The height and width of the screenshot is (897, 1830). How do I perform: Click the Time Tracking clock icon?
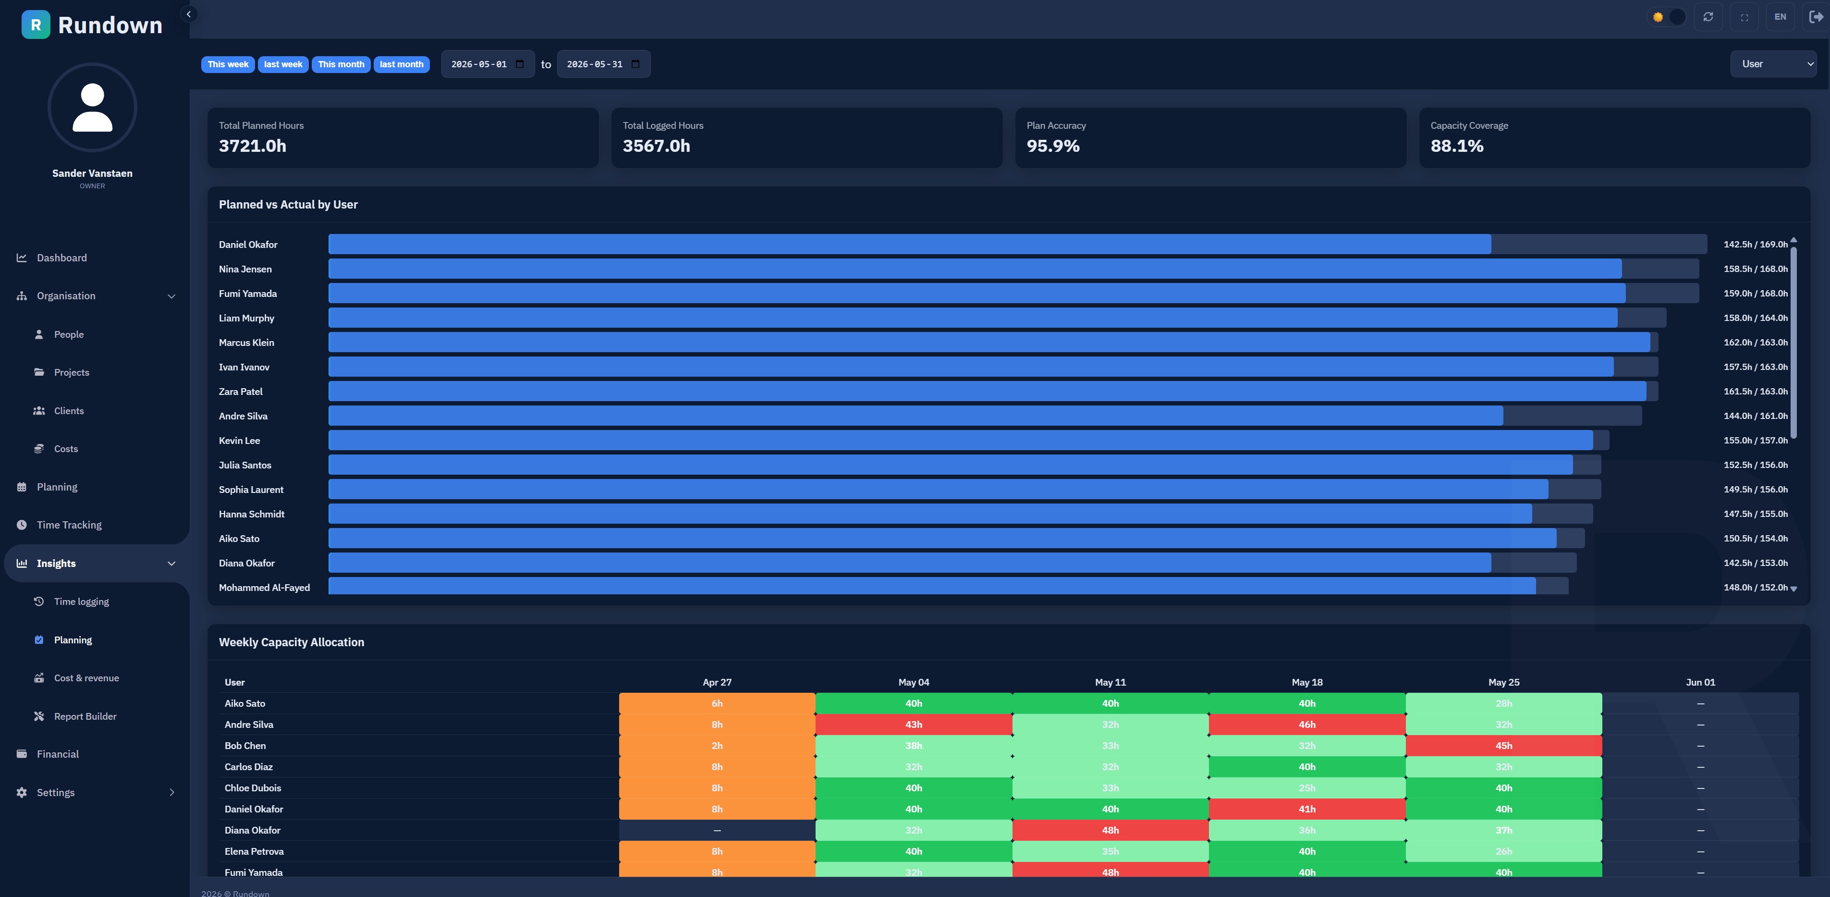[x=22, y=525]
